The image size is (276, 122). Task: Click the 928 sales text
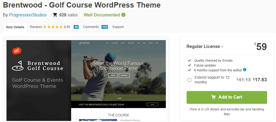[x=68, y=15]
